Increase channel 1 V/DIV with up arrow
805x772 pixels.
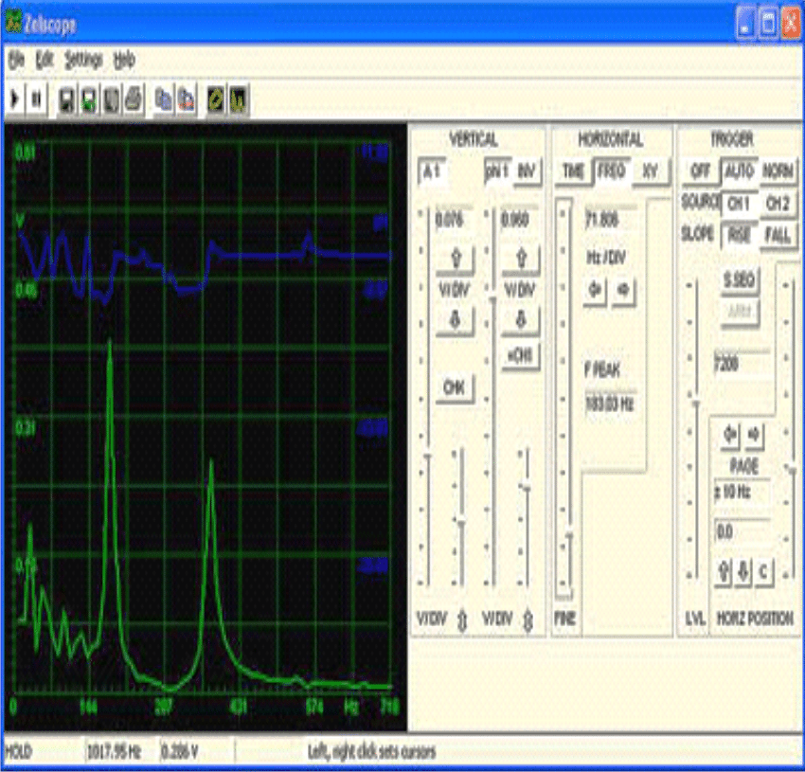click(455, 257)
